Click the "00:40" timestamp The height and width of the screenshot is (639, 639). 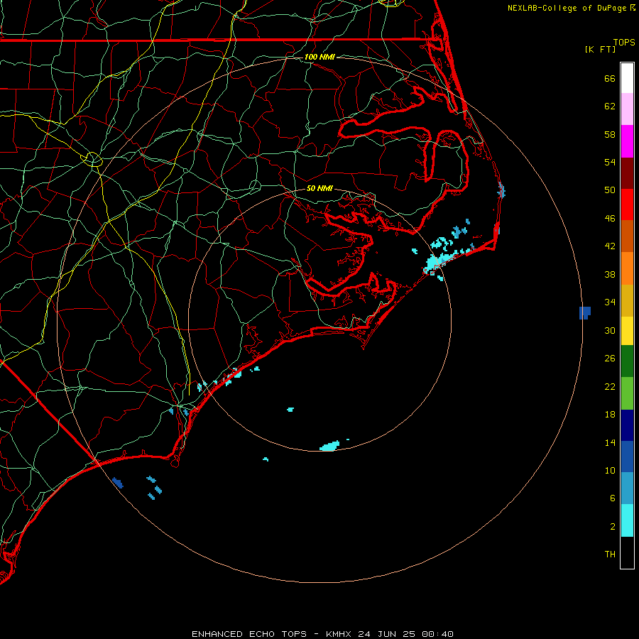pyautogui.click(x=437, y=634)
